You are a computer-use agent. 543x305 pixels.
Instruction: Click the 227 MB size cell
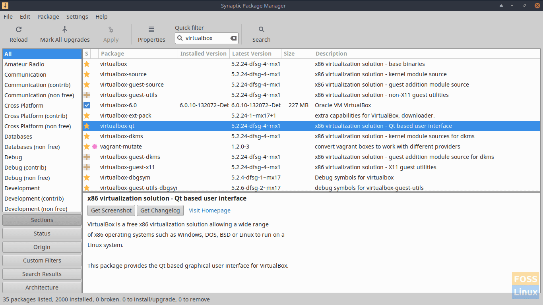tap(299, 105)
